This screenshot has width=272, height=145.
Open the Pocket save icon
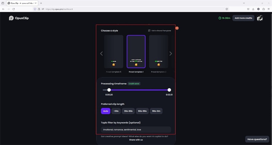point(248,9)
